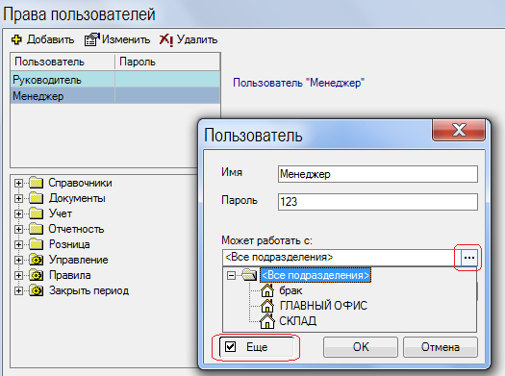Click the Розница folder icon

pyautogui.click(x=37, y=244)
